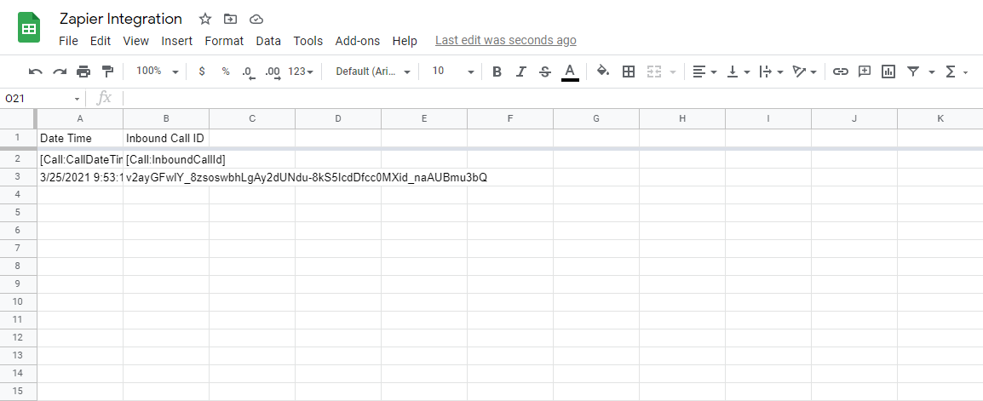
Task: Select cell with v2ayGFwlY call ID
Action: pyautogui.click(x=166, y=177)
